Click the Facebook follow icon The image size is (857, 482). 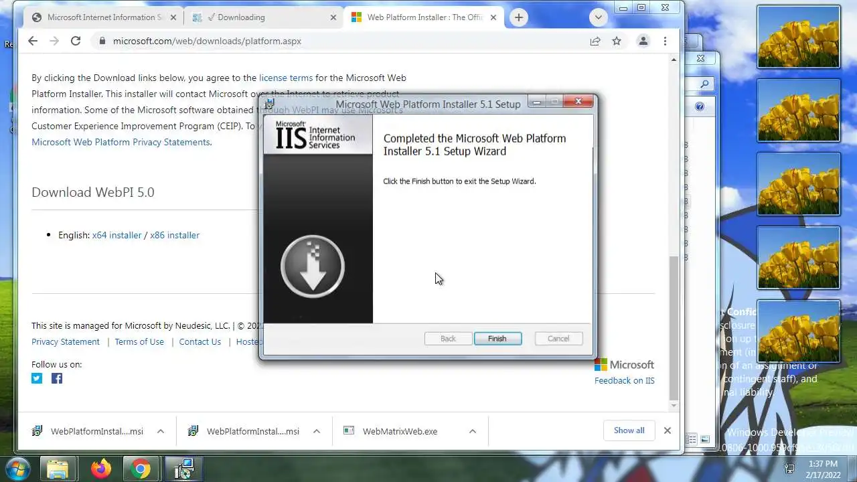click(57, 378)
